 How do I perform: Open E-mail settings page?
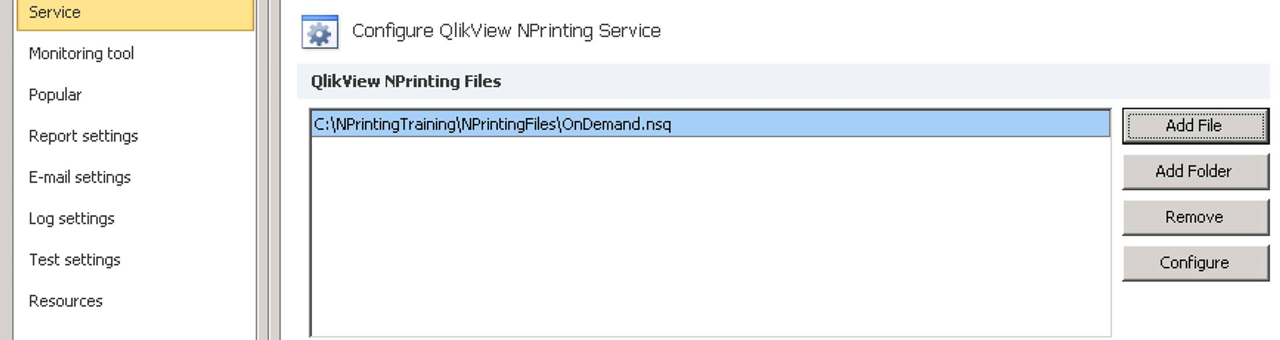(x=79, y=177)
